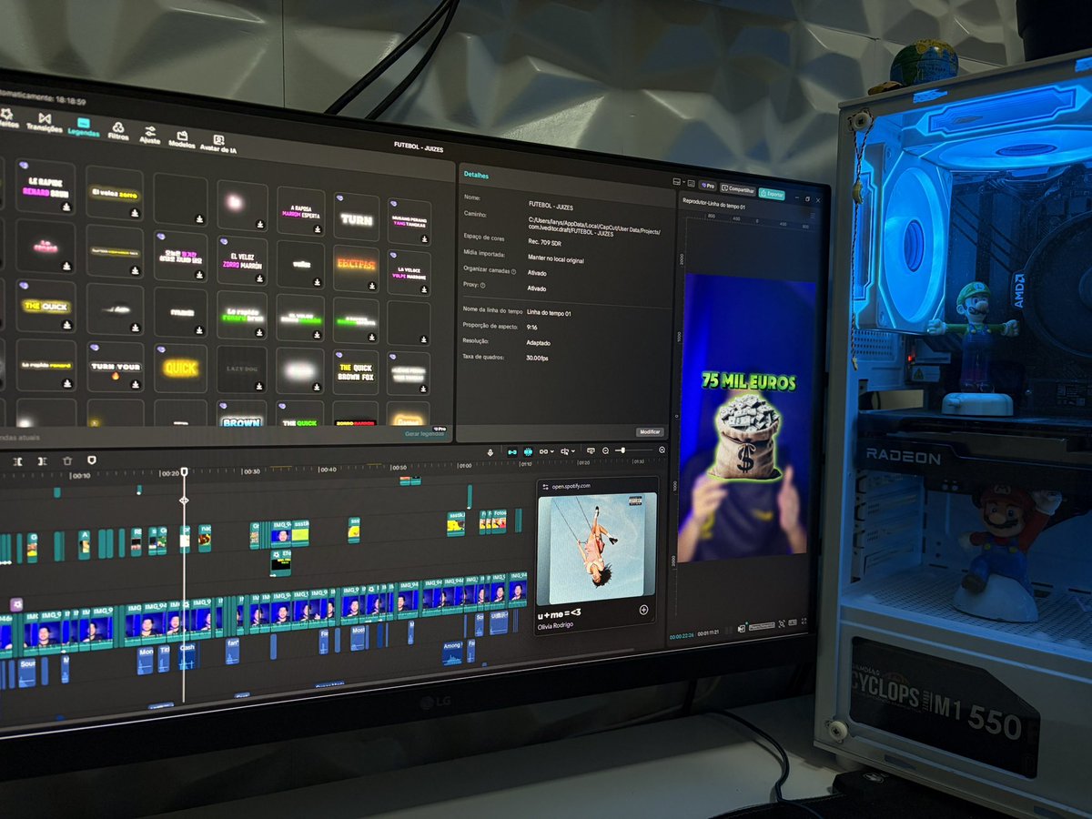Pick the glowing 'TURN' caption template
This screenshot has height=819, width=1092.
(356, 217)
